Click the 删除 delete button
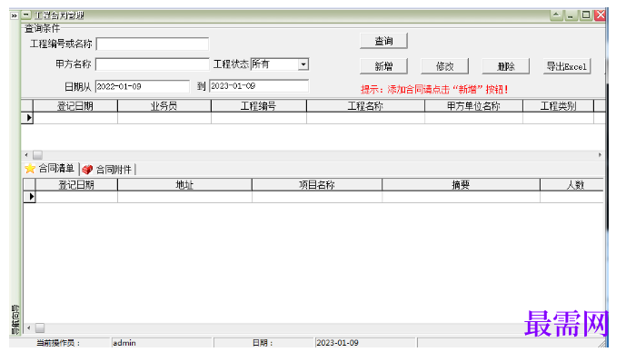Image resolution: width=626 pixels, height=352 pixels. 506,66
